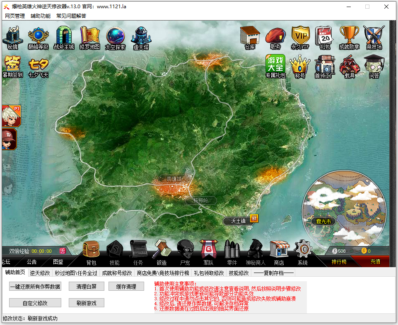Open the 首领工厂 boss factory icon
Image resolution: width=398 pixels, height=325 pixels.
(x=325, y=67)
